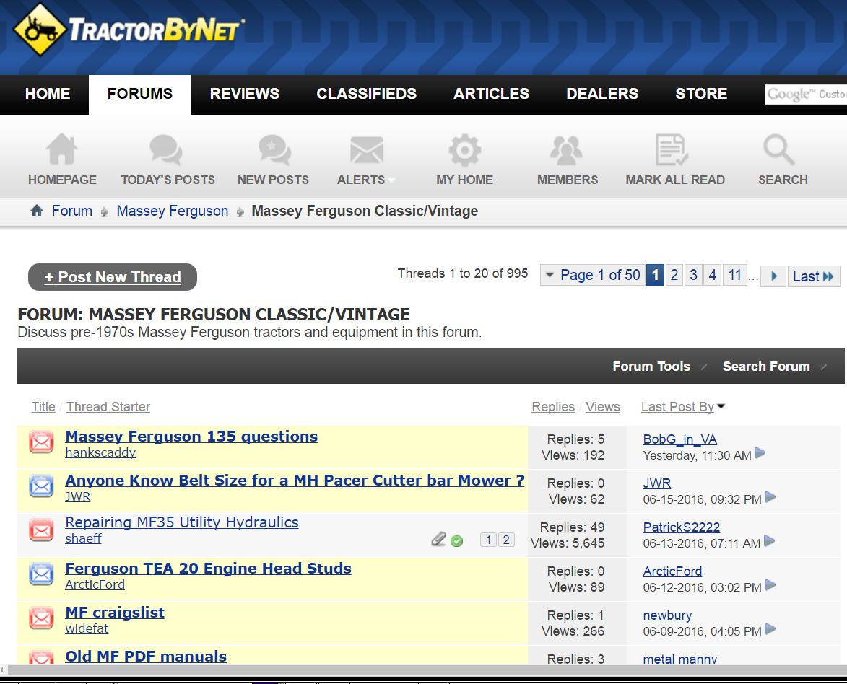Go to next page arrow in pagination
Screen dimensions: 847x684
(773, 276)
